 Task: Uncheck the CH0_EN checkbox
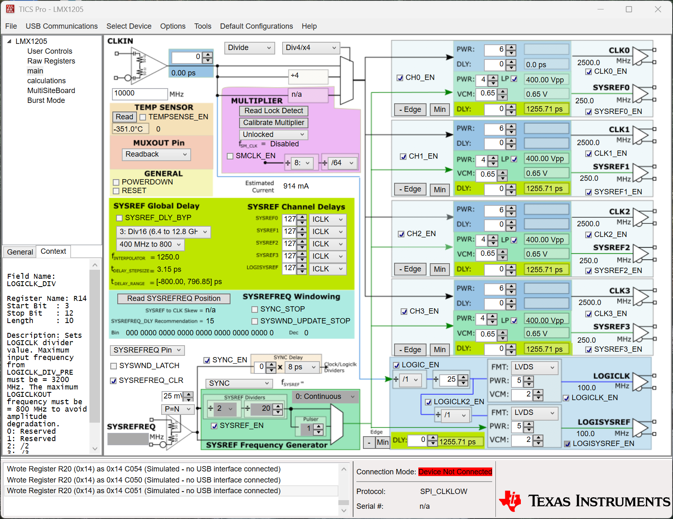pyautogui.click(x=400, y=78)
